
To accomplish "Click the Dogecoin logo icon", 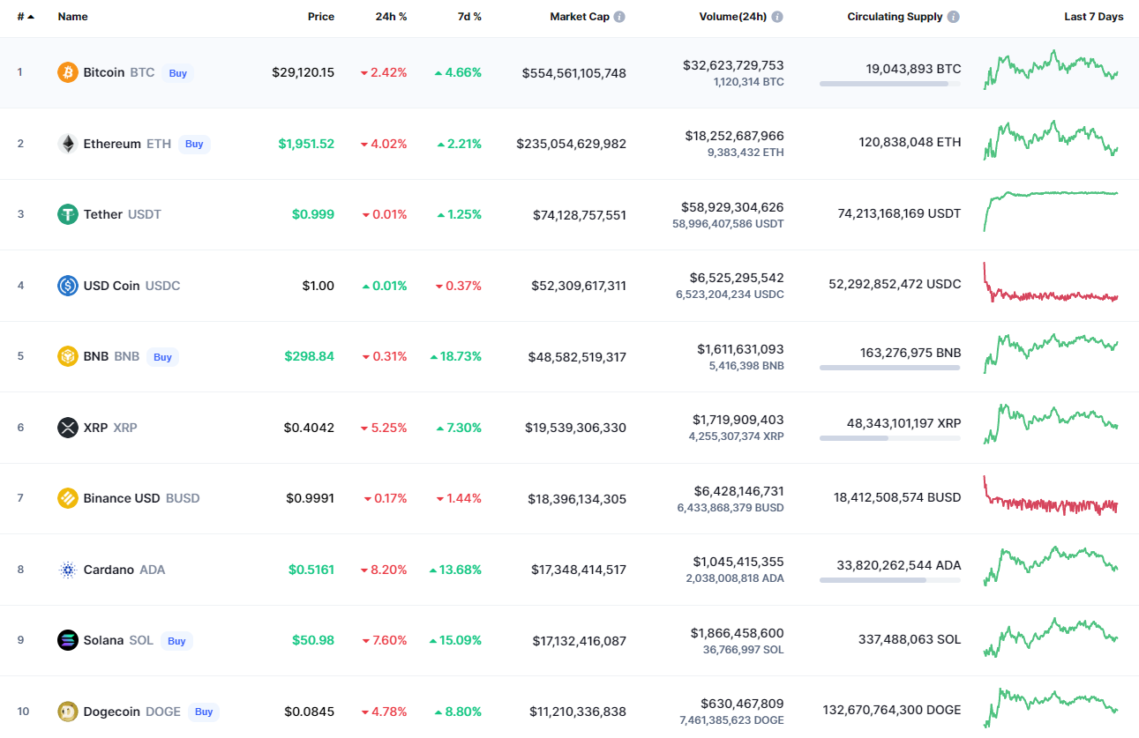I will (x=68, y=712).
